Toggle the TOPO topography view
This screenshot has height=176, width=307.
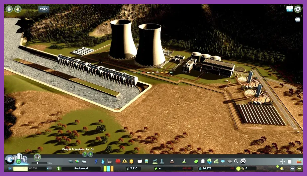pyautogui.click(x=44, y=9)
